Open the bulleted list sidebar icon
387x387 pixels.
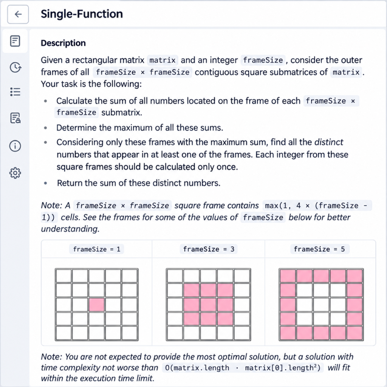tap(15, 92)
